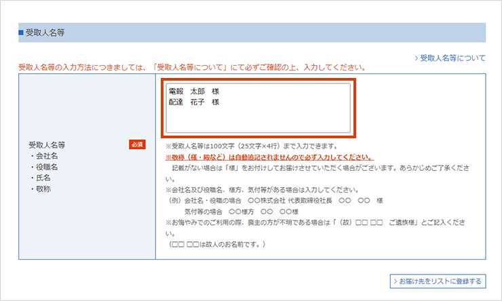Click the red 必須 badge

coord(137,144)
